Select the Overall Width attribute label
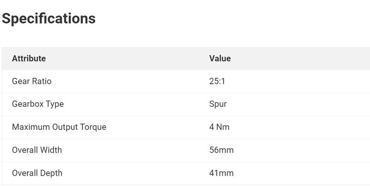The width and height of the screenshot is (370, 186). pos(37,150)
